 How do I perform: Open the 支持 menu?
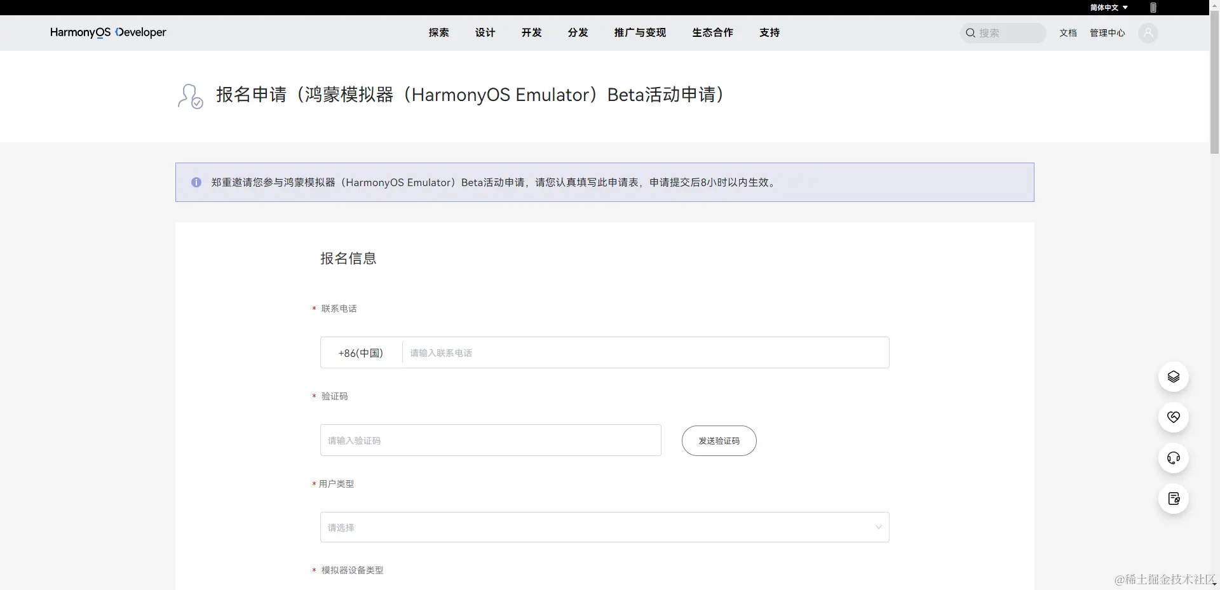[769, 32]
